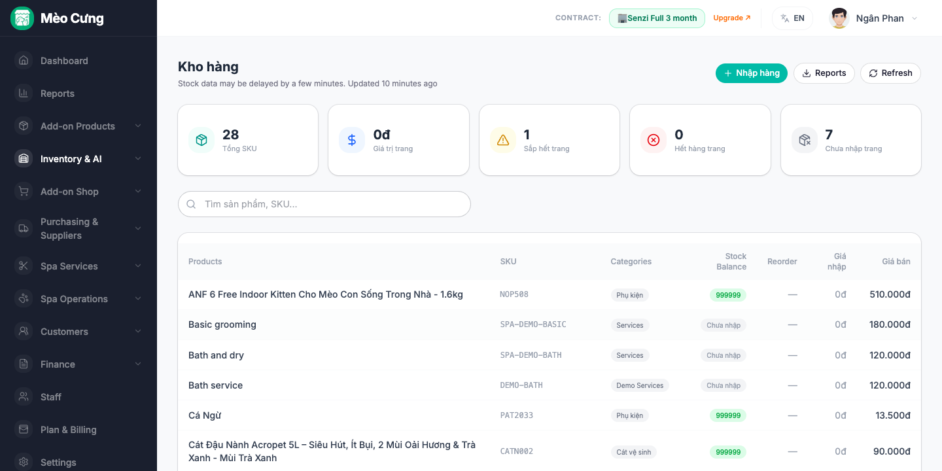Viewport: 942px width, 471px height.
Task: Expand the Add-on Products chevron
Action: (138, 126)
